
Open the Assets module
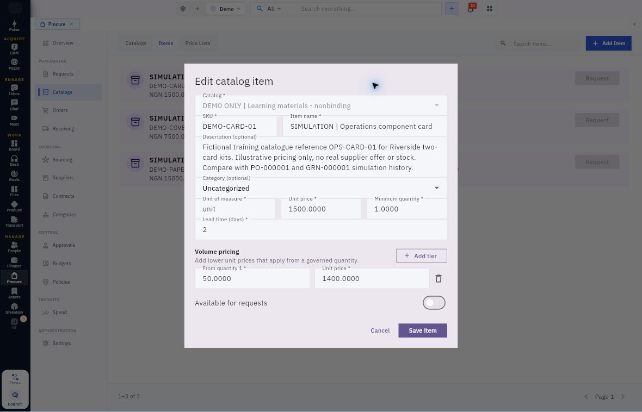tap(14, 292)
